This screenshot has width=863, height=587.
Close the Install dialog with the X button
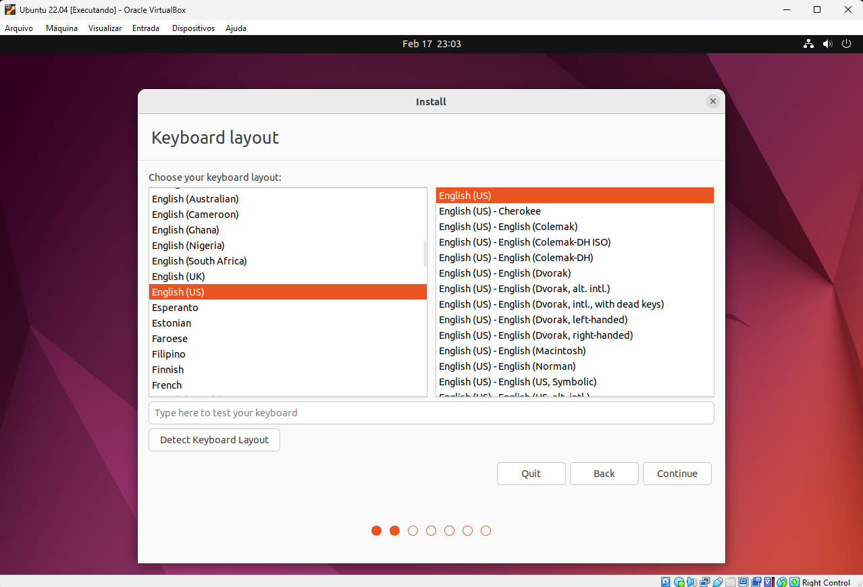712,102
